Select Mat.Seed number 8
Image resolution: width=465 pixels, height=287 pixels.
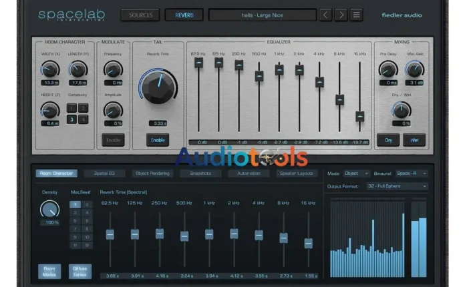click(87, 229)
